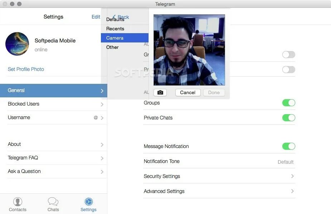Click the Message Notification label

166,146
